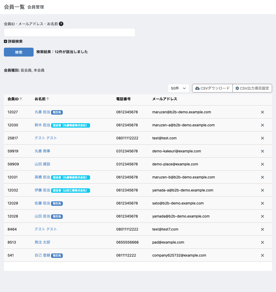Remove member 541 with X icon
Image resolution: width=276 pixels, height=292 pixels.
262,255
